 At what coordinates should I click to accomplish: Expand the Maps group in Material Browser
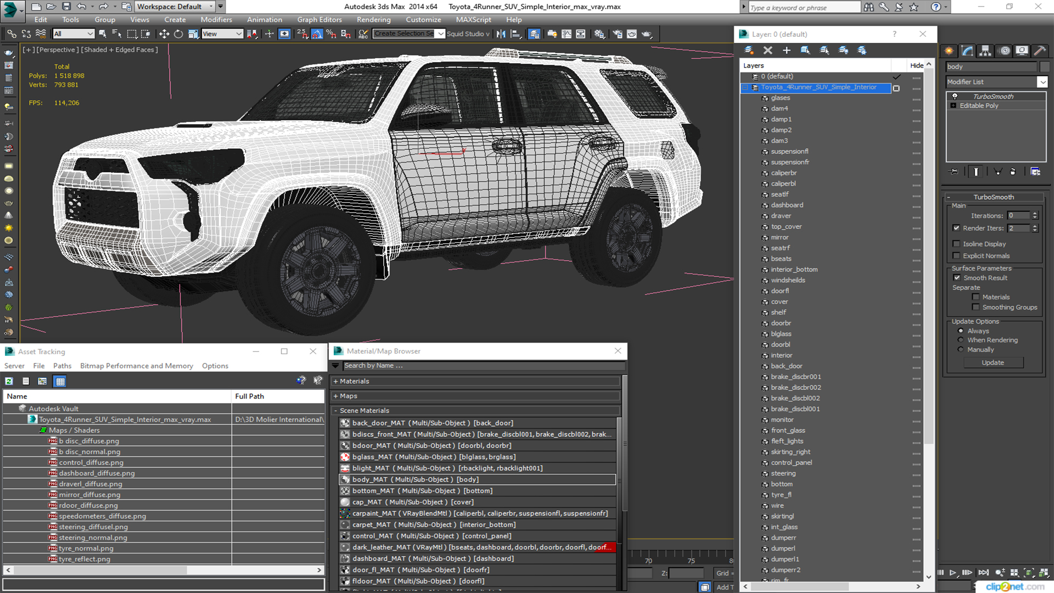pyautogui.click(x=336, y=396)
